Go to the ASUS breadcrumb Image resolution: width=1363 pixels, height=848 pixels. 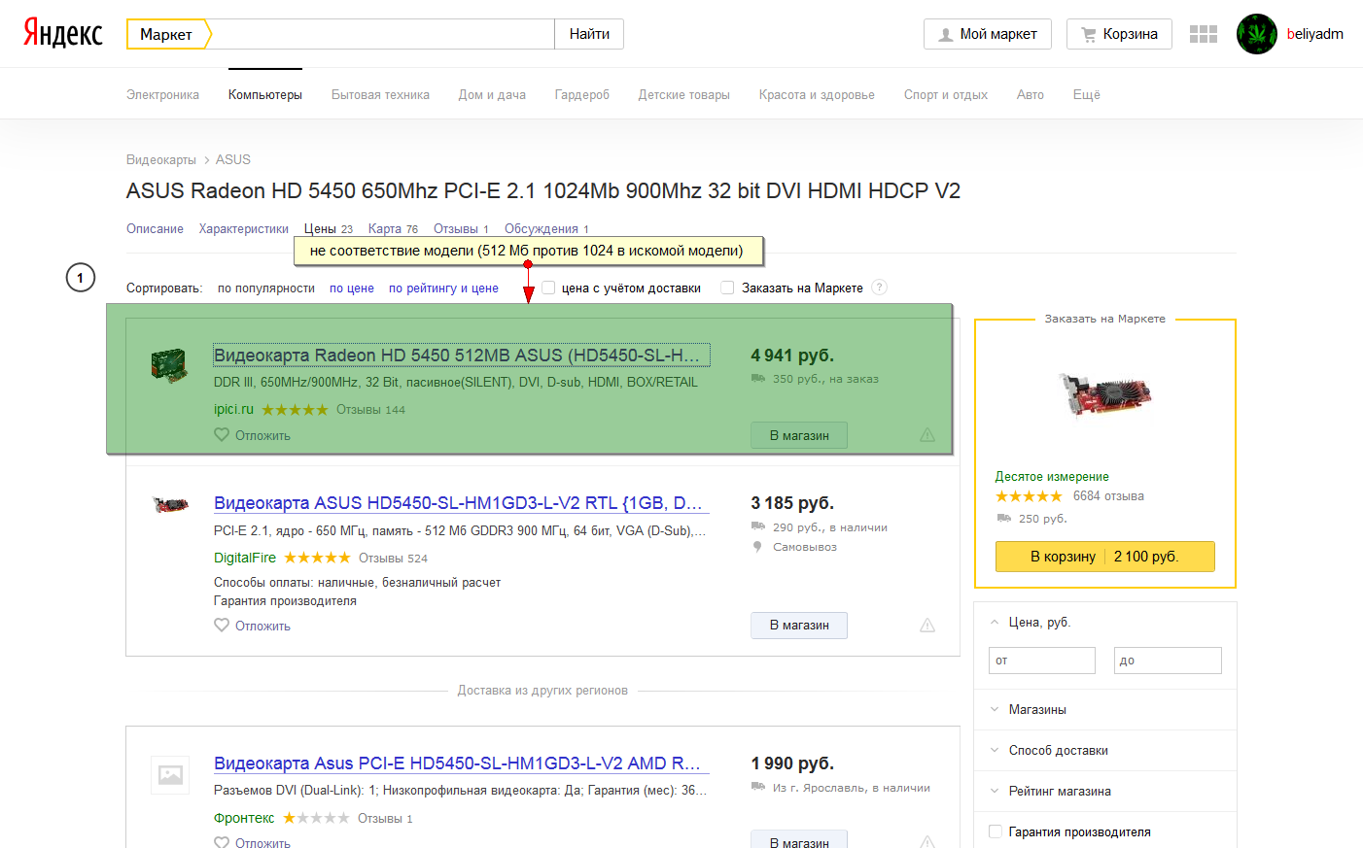233,159
